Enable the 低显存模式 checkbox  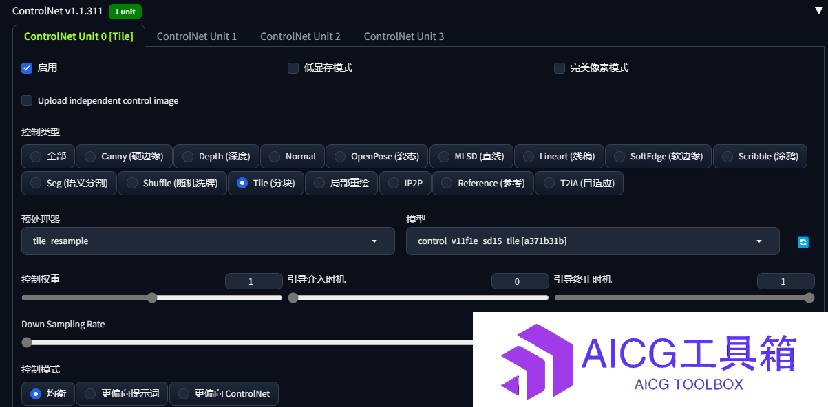coord(293,67)
